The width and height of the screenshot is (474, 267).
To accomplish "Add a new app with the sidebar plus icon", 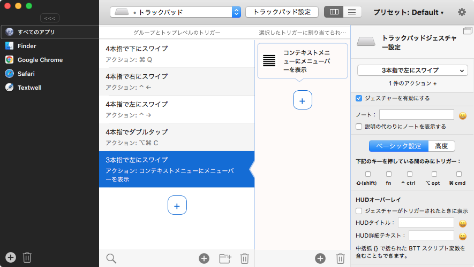I will coord(11,257).
